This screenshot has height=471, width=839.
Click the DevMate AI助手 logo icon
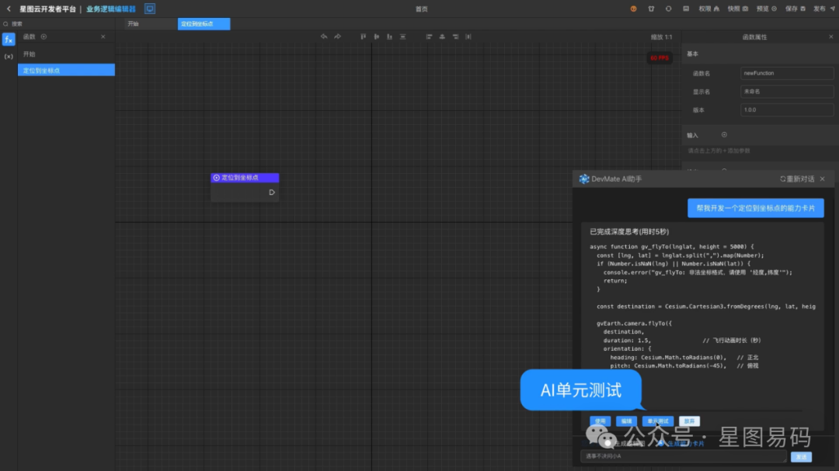point(583,179)
